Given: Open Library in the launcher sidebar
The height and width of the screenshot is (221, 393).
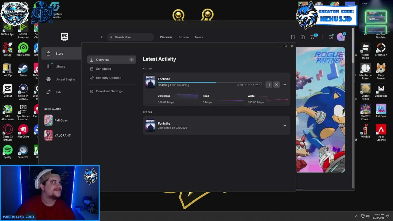Looking at the screenshot, I should click(61, 66).
